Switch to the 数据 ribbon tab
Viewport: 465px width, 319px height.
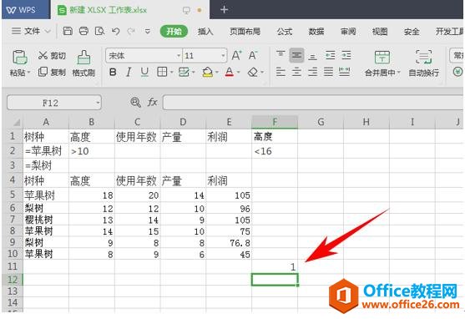coord(316,31)
